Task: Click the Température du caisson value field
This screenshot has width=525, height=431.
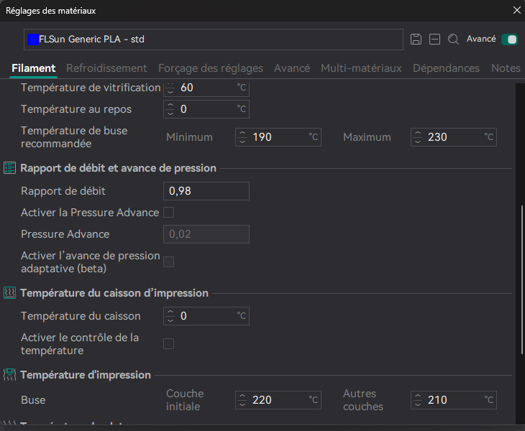Action: pos(206,316)
